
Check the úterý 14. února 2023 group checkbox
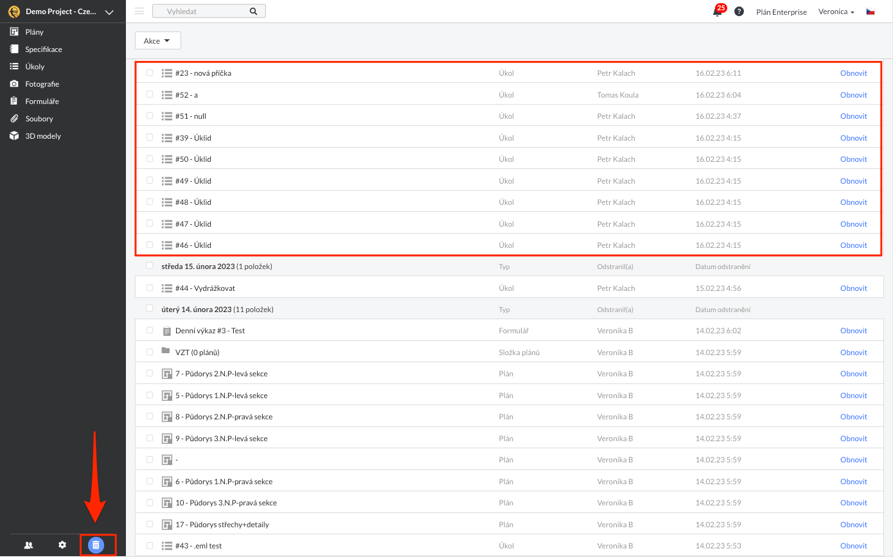(150, 309)
